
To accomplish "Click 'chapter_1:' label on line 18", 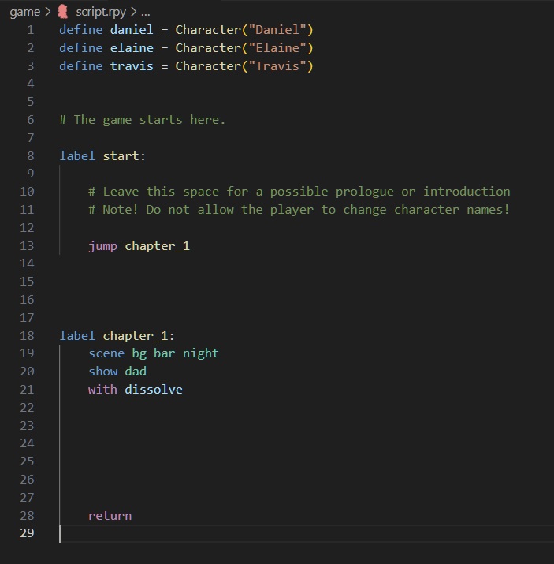I will point(139,335).
